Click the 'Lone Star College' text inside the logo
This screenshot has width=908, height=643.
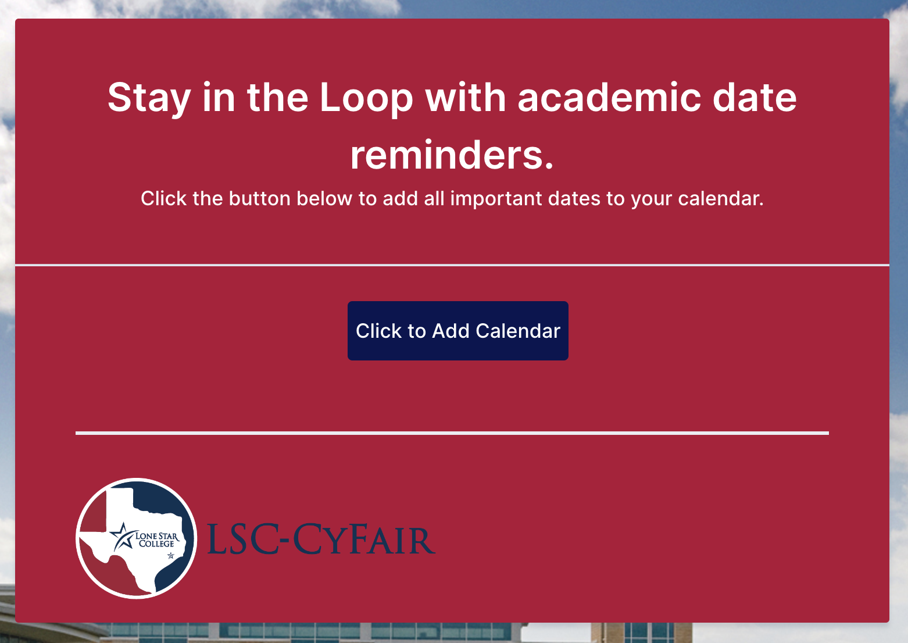pyautogui.click(x=156, y=540)
